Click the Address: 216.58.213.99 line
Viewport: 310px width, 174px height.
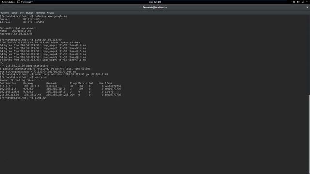16,34
